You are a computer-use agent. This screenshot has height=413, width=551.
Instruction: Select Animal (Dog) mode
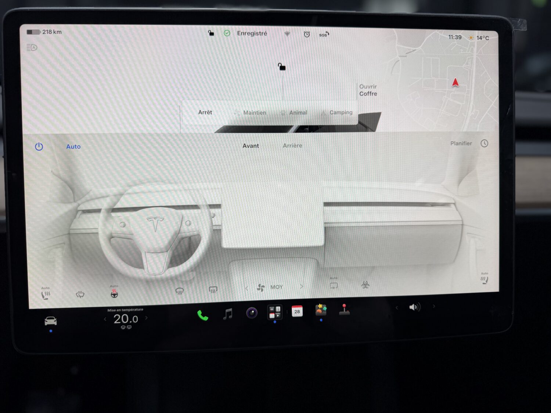pos(294,113)
